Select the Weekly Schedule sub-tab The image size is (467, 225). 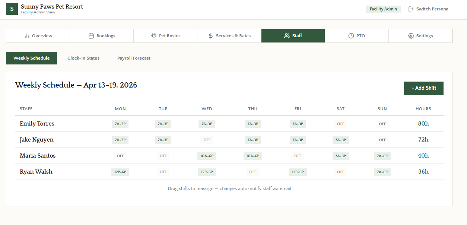31,58
